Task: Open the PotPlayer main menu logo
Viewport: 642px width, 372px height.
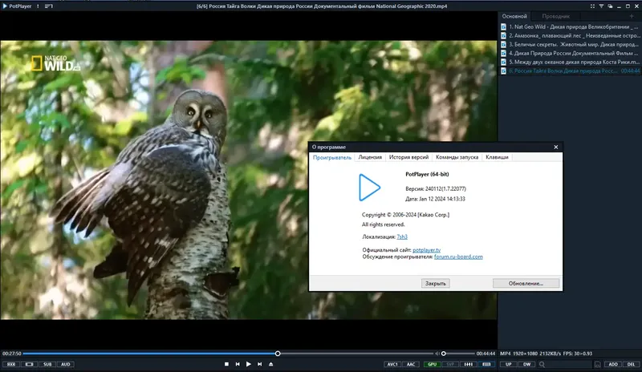Action: pyautogui.click(x=17, y=6)
